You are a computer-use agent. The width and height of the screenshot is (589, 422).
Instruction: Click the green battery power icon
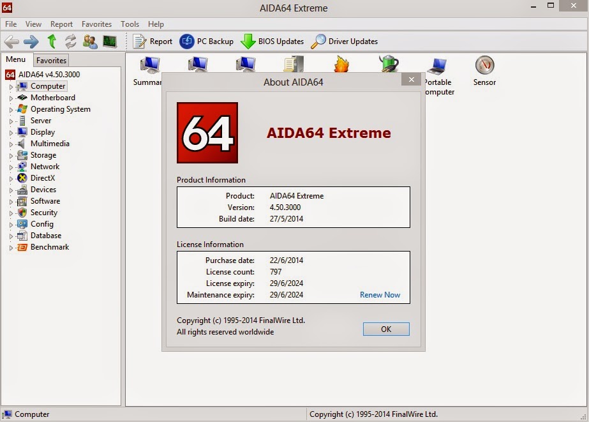(389, 63)
